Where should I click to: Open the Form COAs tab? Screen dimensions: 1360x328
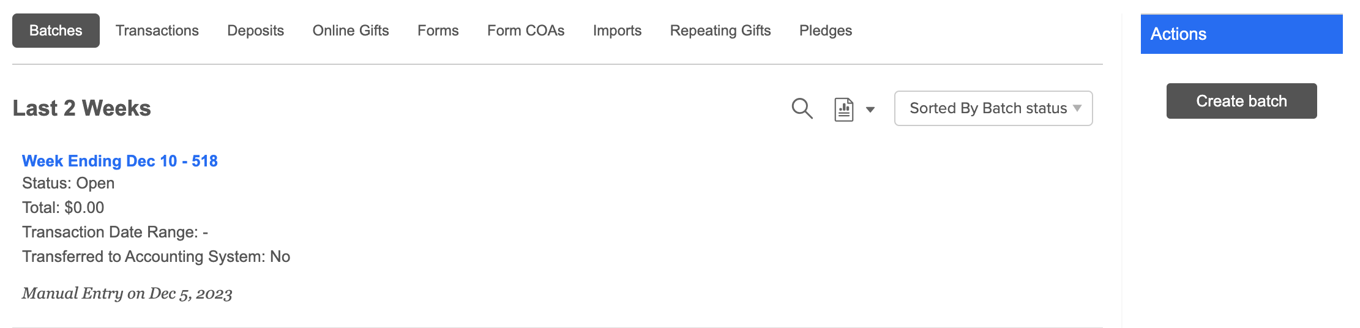(x=526, y=31)
